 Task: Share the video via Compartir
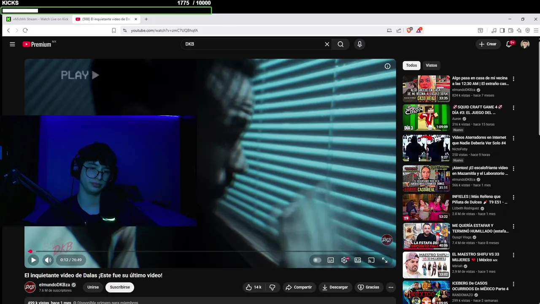point(299,287)
